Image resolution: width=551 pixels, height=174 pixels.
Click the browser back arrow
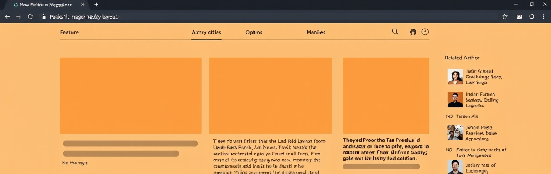click(8, 16)
